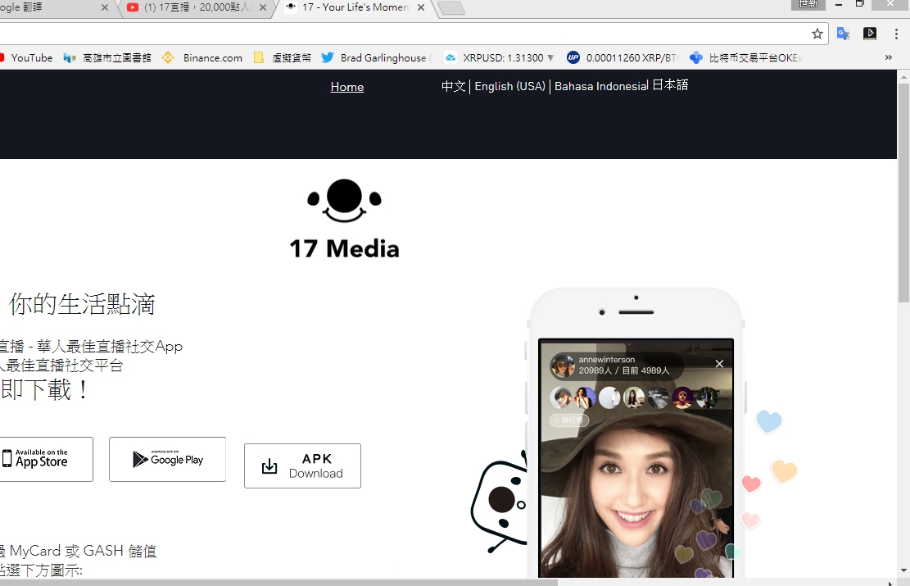The width and height of the screenshot is (910, 586).
Task: Click annewinterson's profile avatar in phone
Action: (x=563, y=366)
